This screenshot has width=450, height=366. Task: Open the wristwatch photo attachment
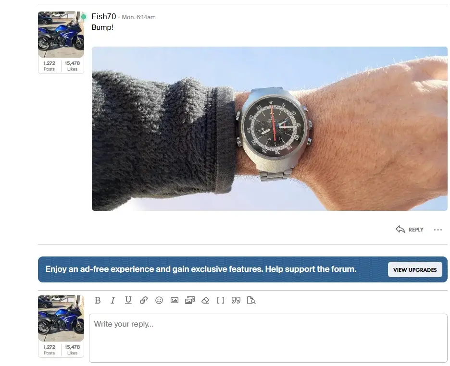point(269,129)
